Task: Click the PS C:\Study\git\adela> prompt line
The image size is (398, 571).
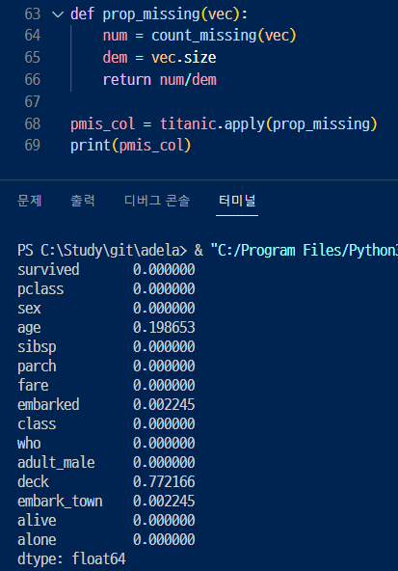Action: pyautogui.click(x=207, y=250)
